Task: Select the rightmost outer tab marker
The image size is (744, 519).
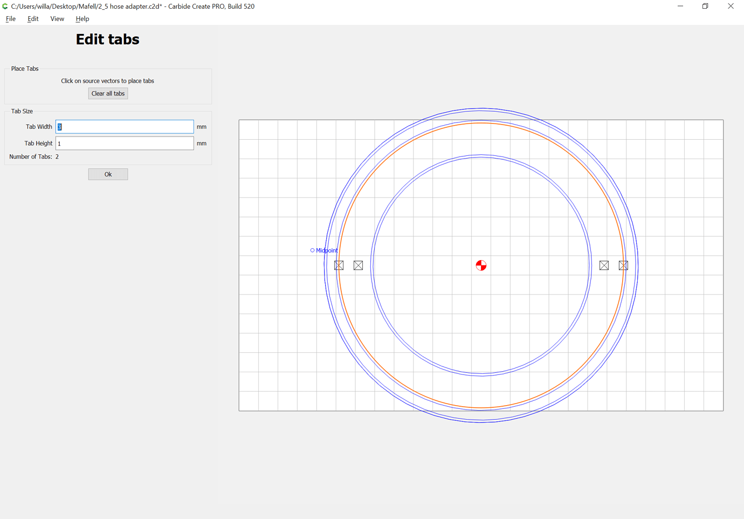Action: click(623, 265)
